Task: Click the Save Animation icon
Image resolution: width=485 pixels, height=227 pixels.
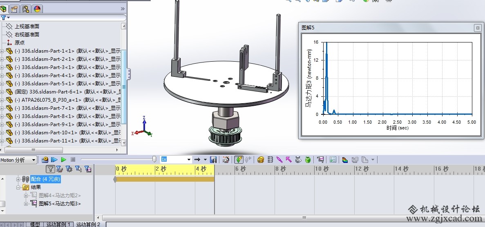Action: [x=213, y=160]
